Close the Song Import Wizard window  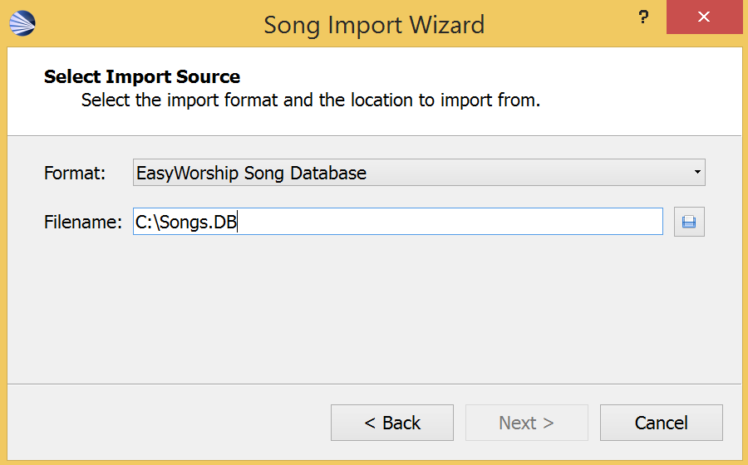tap(704, 17)
